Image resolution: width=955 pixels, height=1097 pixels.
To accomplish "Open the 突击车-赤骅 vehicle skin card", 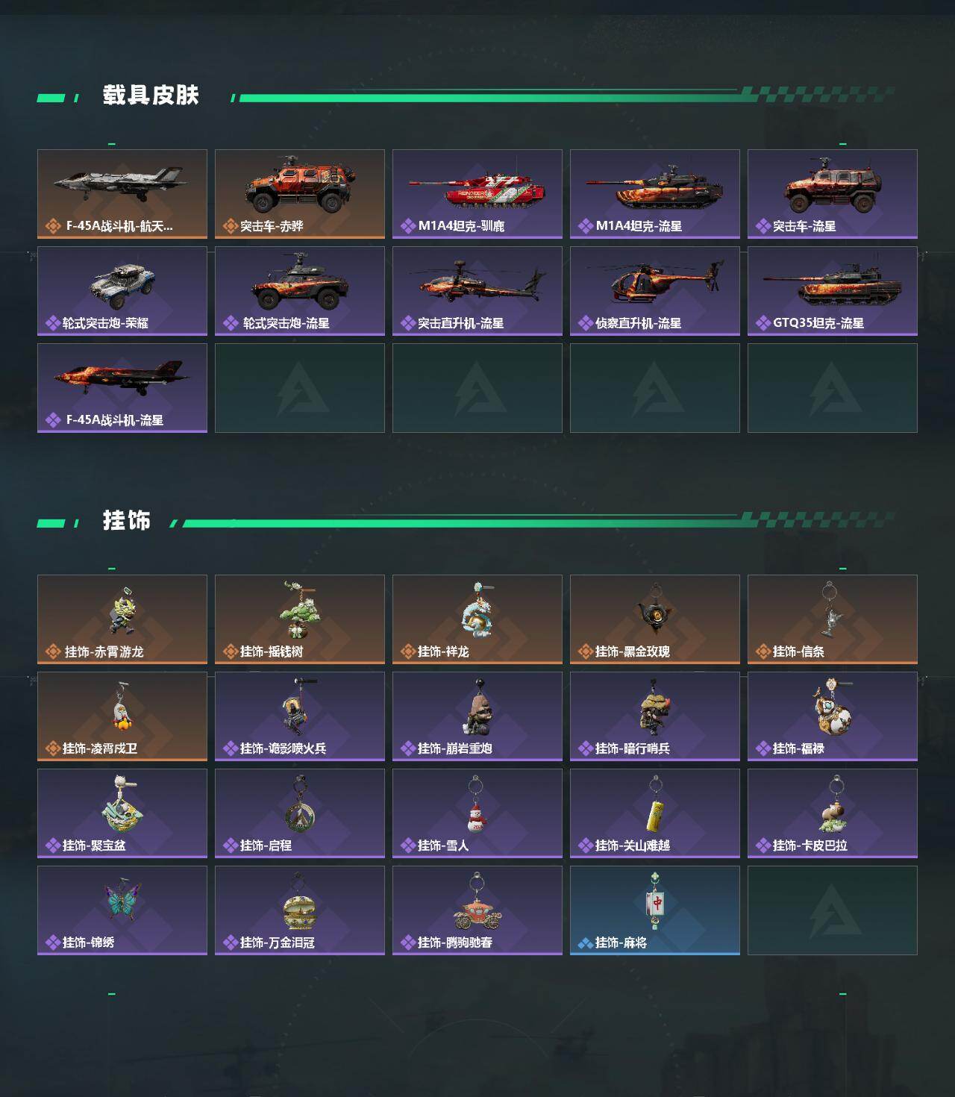I will (x=300, y=194).
